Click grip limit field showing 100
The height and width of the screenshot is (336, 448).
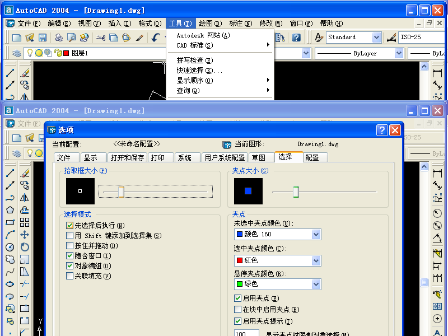(x=246, y=333)
